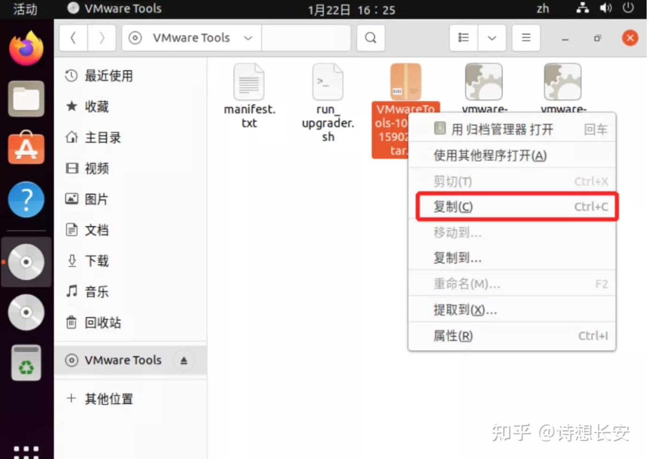This screenshot has width=649, height=459.
Task: Open Ubuntu Software from the dock
Action: [26, 148]
